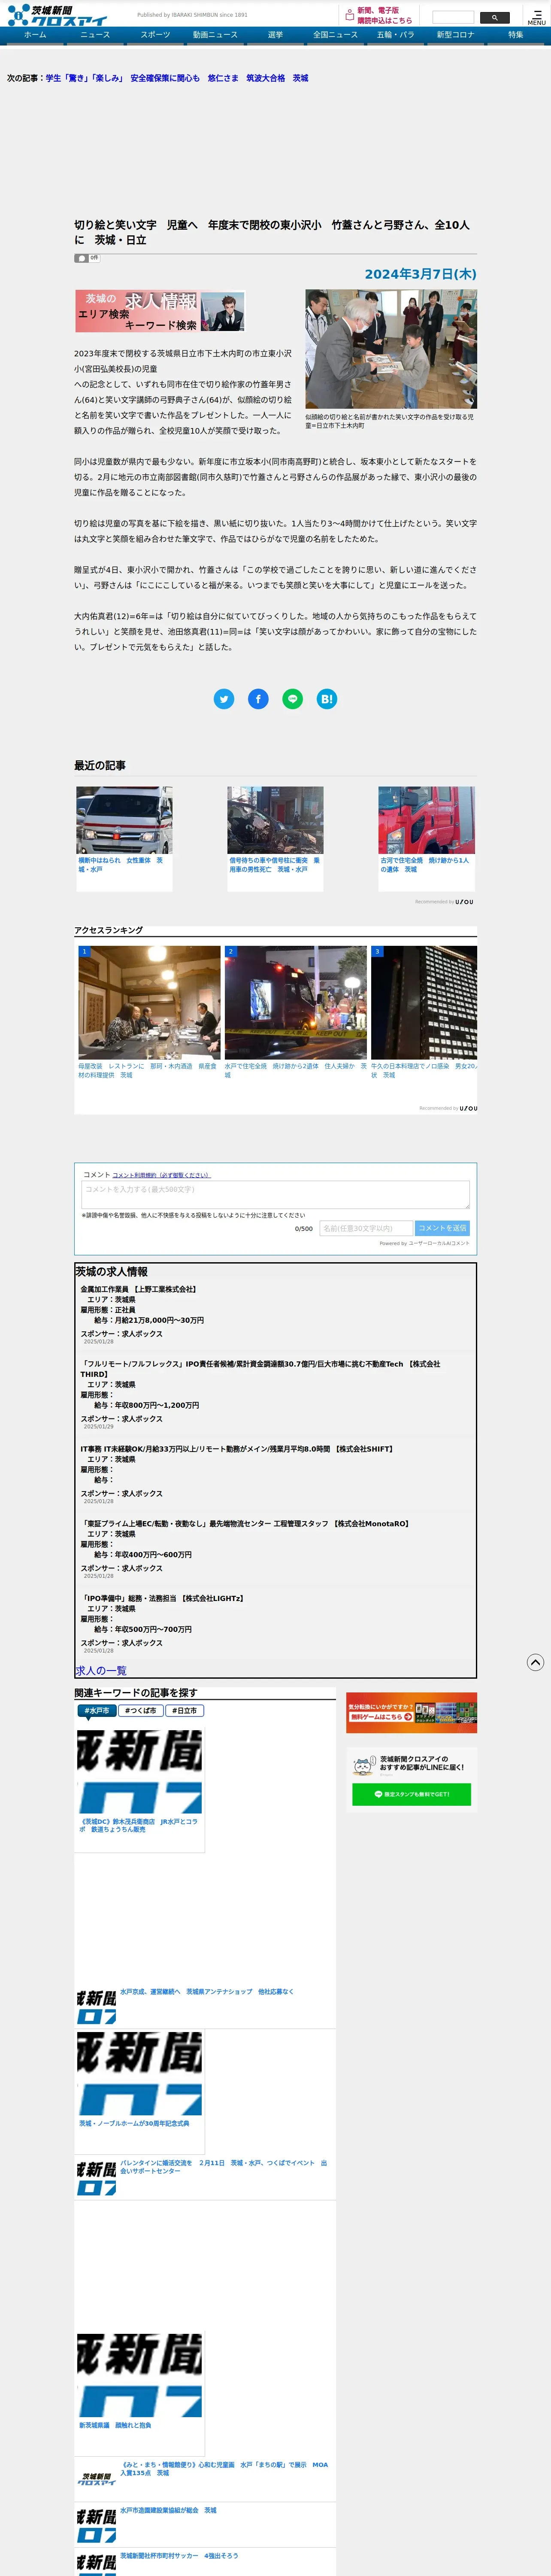Open the スポーツ nav tab
Viewport: 551px width, 2576px height.
[155, 35]
